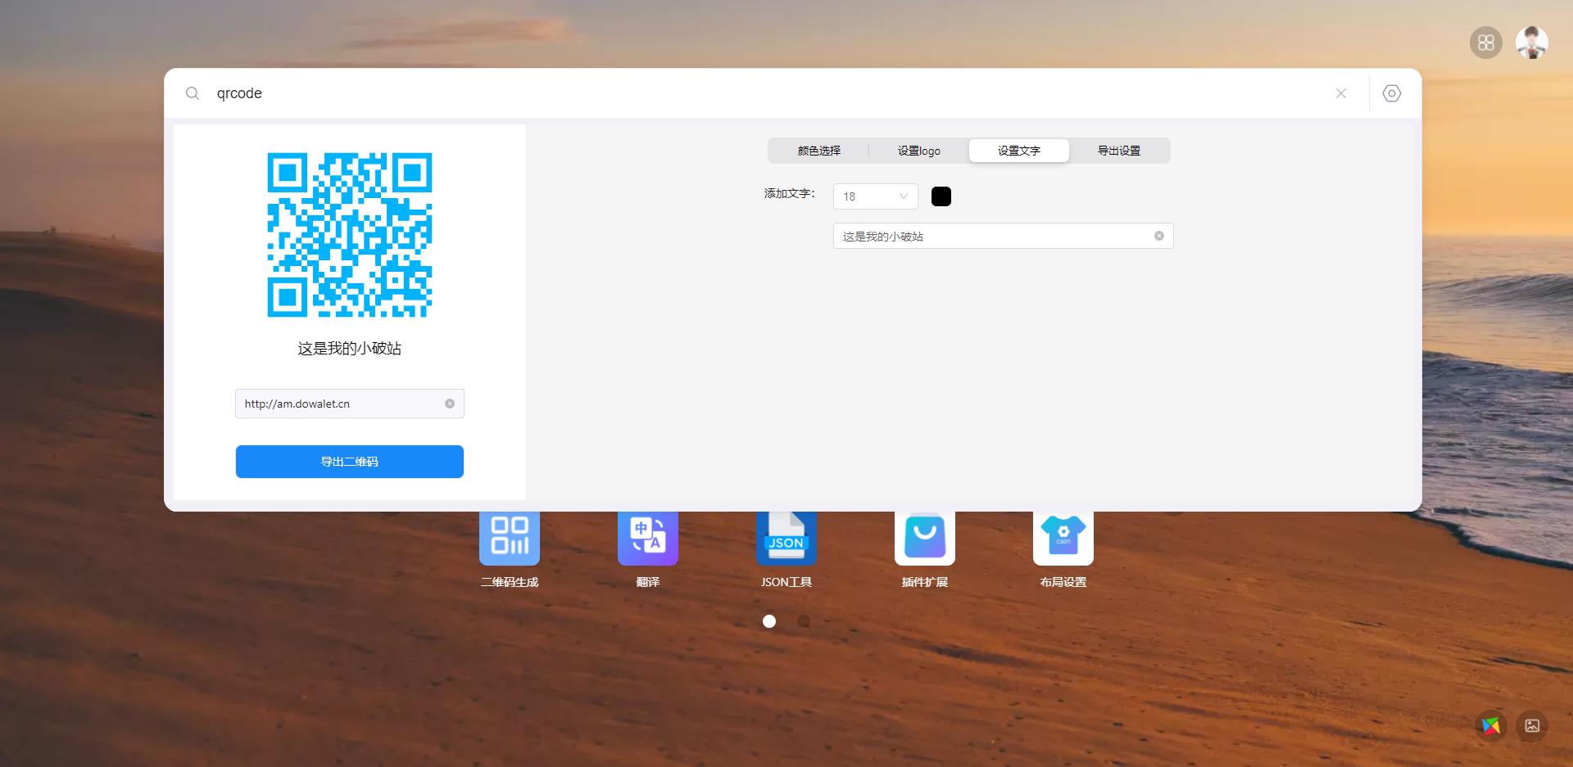Screen dimensions: 1573x767
Task: Click the 添加文字 label
Action: click(x=790, y=194)
